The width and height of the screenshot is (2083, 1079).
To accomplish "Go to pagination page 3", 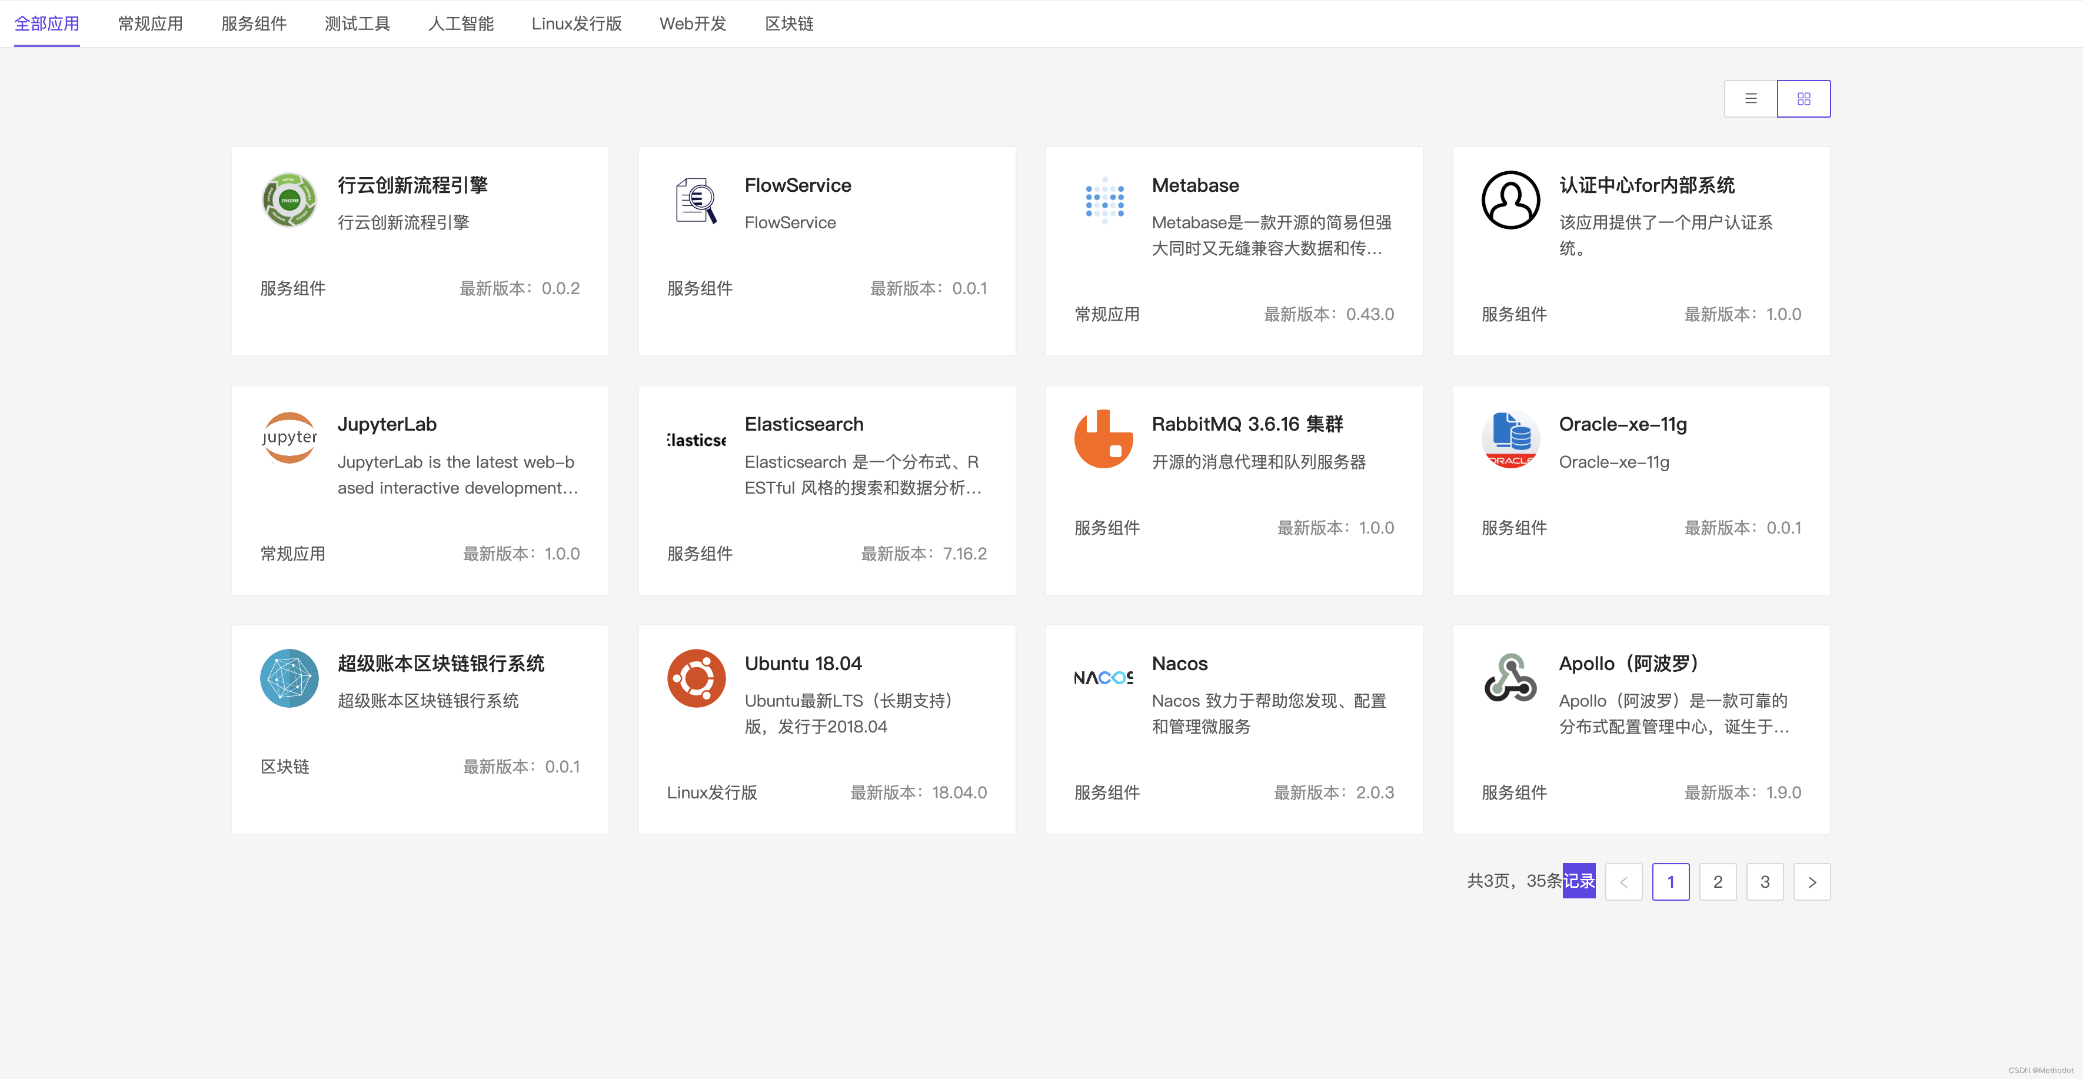I will [x=1765, y=882].
